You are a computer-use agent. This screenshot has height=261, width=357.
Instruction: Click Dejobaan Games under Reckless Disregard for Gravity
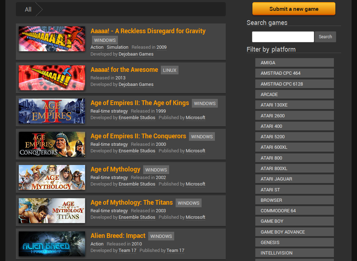136,54
